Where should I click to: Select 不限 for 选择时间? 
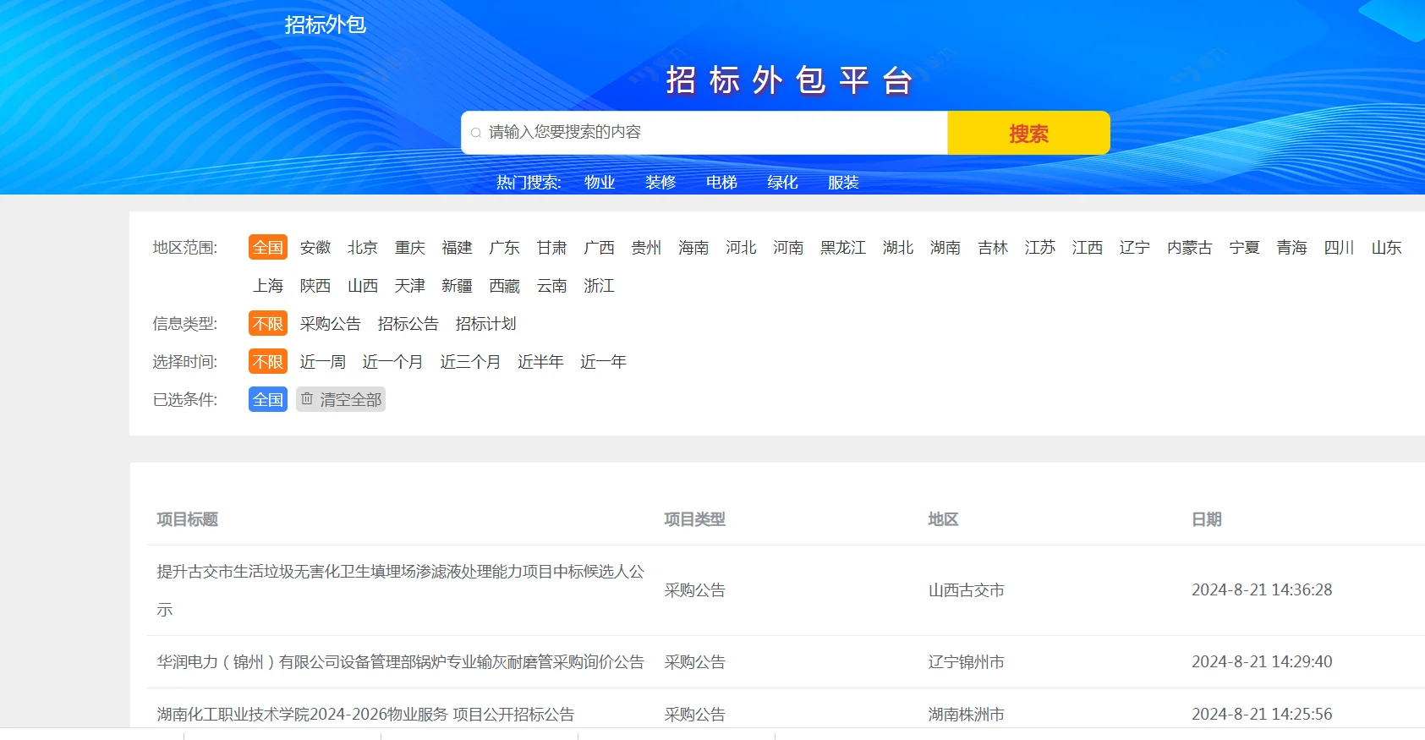(x=268, y=361)
